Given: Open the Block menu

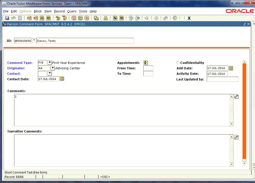Looking at the screenshot, I should pyautogui.click(x=38, y=11).
